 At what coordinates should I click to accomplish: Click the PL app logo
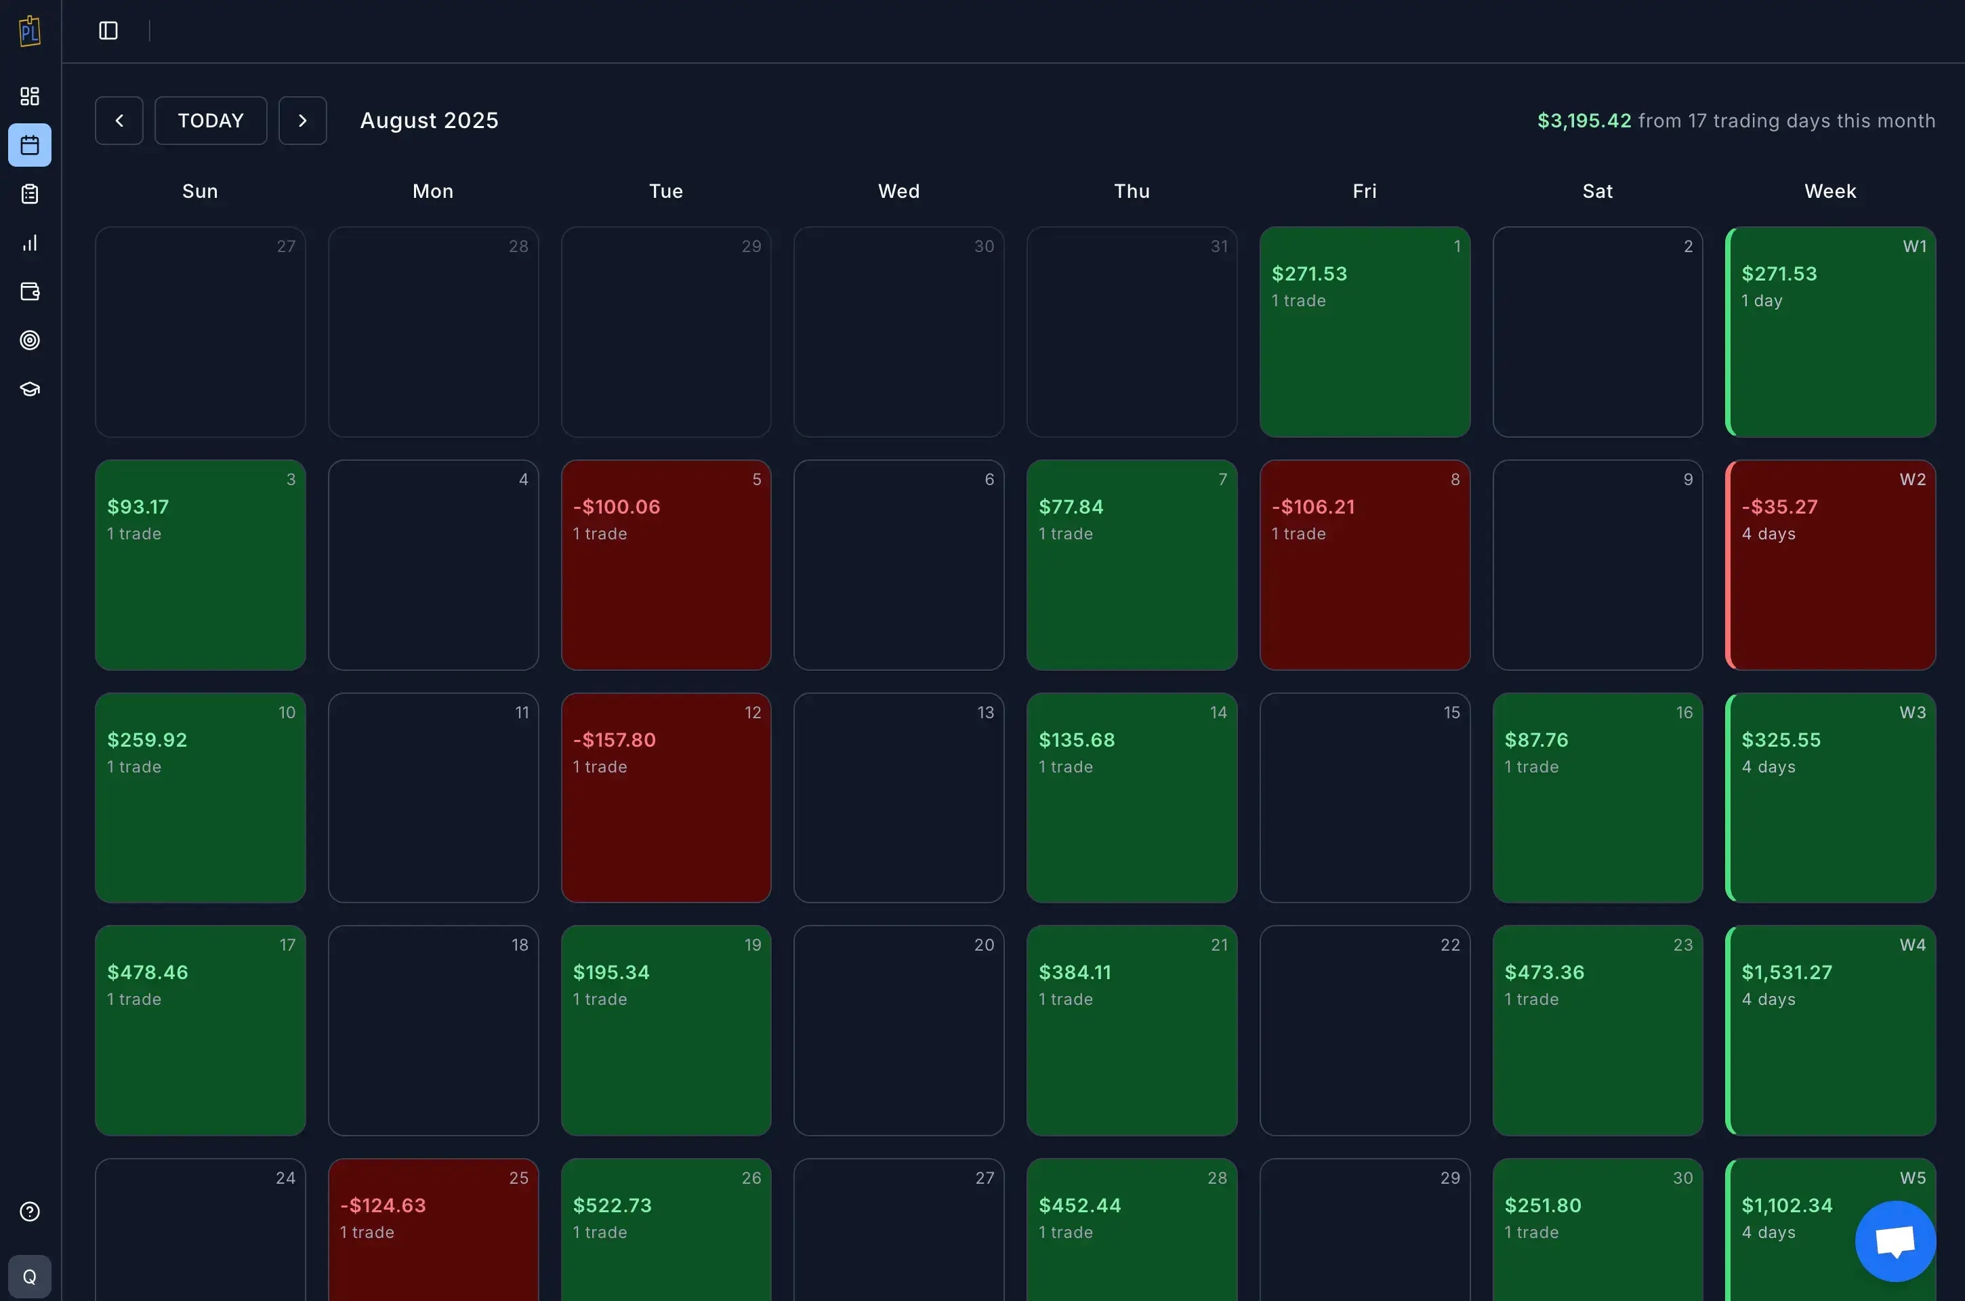[30, 30]
